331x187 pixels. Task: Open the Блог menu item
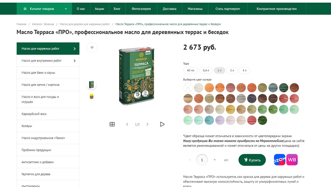point(117,9)
